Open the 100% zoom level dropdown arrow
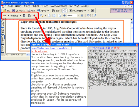 click(78, 15)
